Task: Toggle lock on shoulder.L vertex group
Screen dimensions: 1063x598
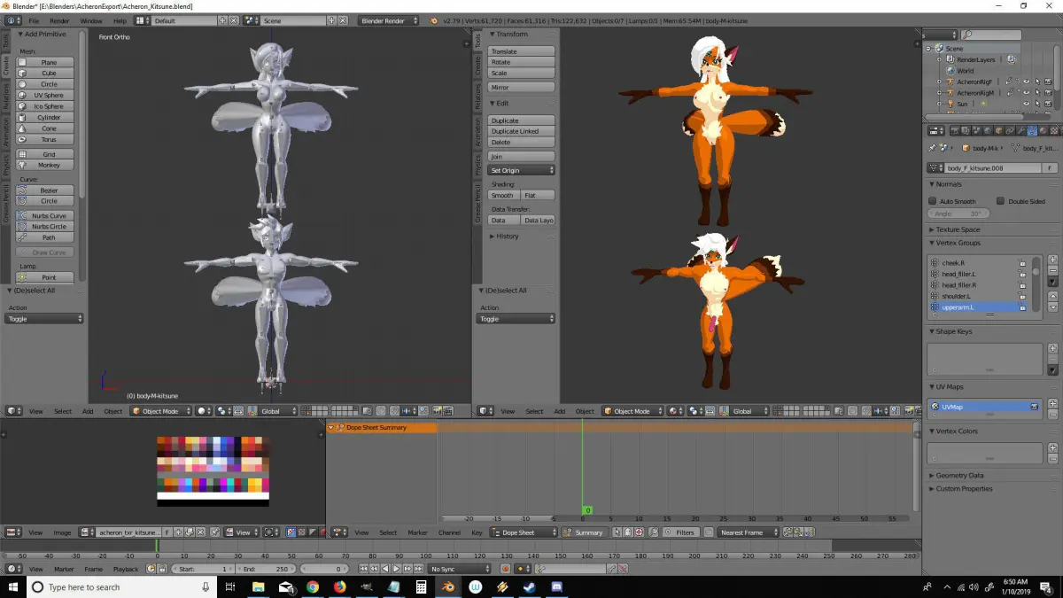Action: pos(1022,296)
